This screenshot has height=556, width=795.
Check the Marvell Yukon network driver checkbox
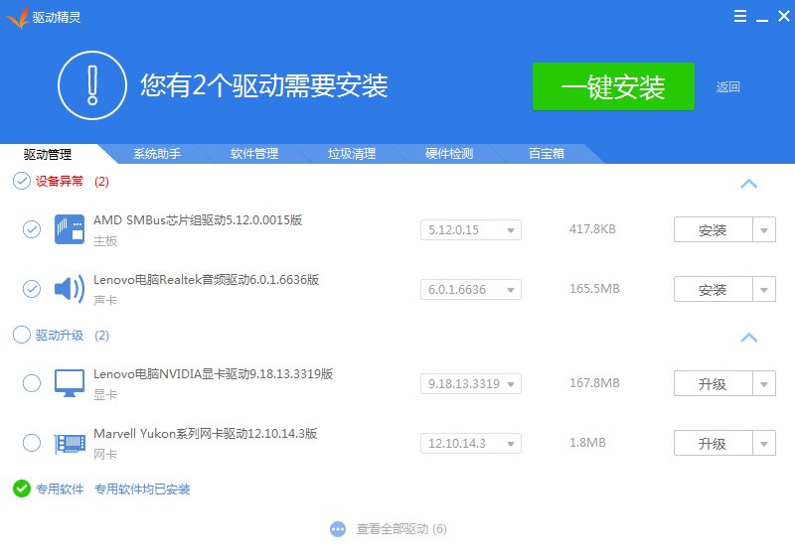coord(32,443)
